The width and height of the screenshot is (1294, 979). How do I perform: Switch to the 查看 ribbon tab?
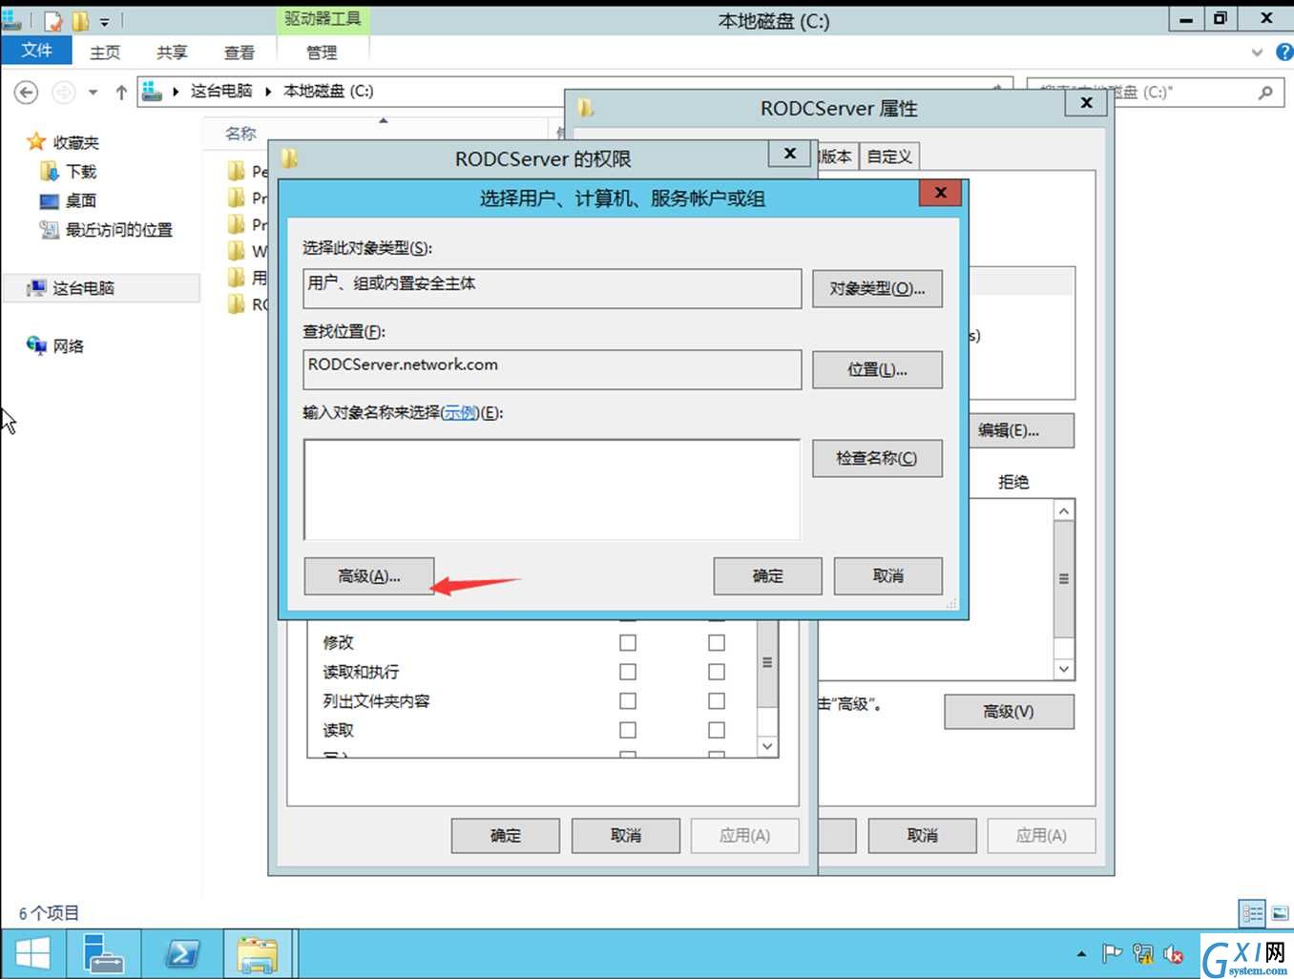(239, 52)
